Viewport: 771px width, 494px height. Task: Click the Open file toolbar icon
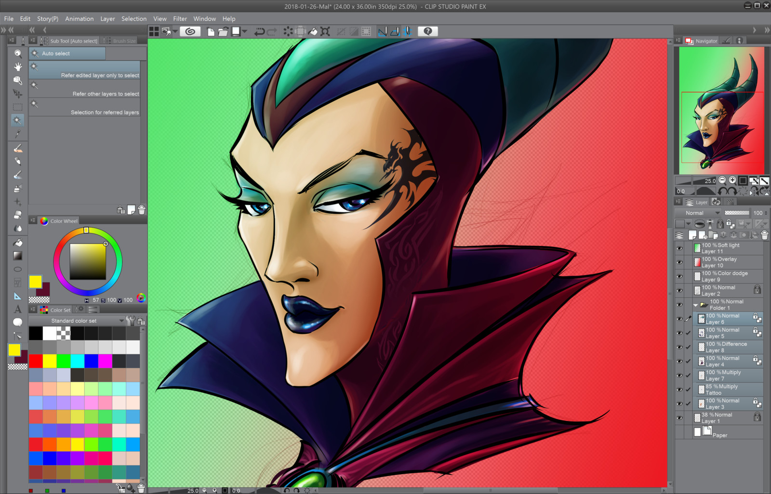tap(223, 31)
